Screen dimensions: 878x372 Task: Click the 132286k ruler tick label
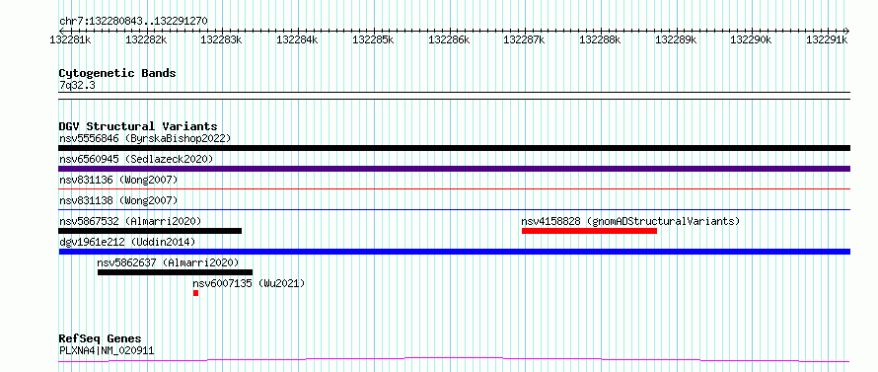click(x=449, y=39)
